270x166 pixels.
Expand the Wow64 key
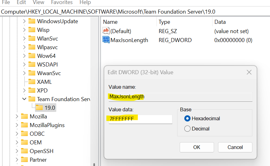[24, 56]
